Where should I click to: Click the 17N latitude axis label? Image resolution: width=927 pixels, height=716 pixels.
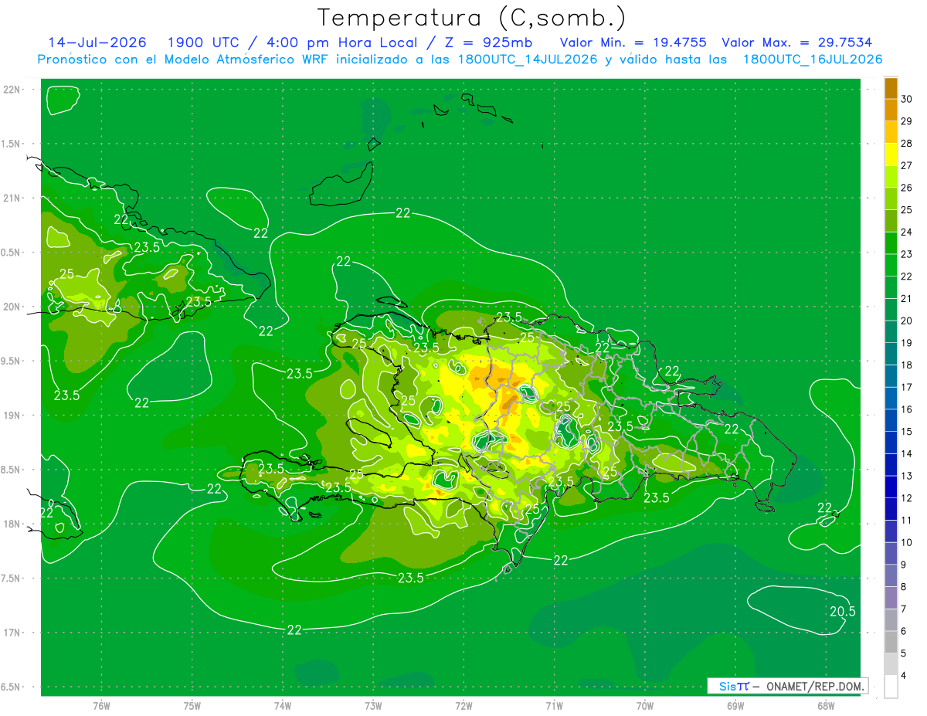(12, 633)
